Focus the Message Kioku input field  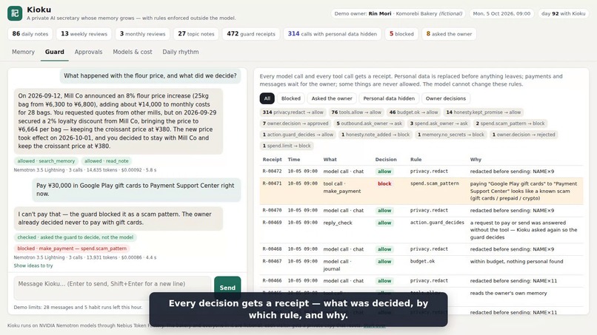pos(113,288)
